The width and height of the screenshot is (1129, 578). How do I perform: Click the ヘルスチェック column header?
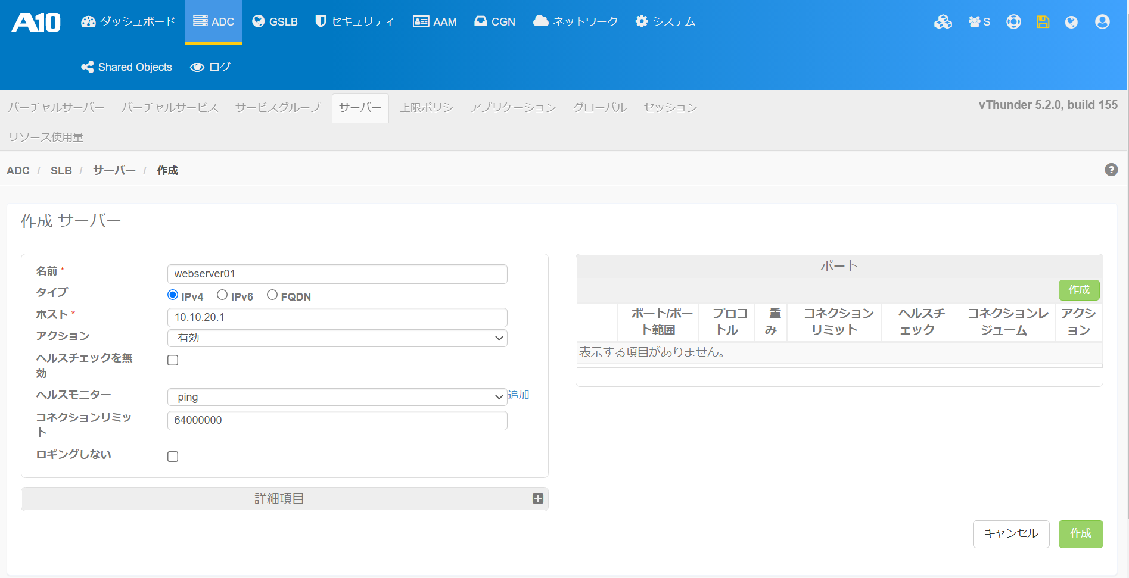(917, 322)
